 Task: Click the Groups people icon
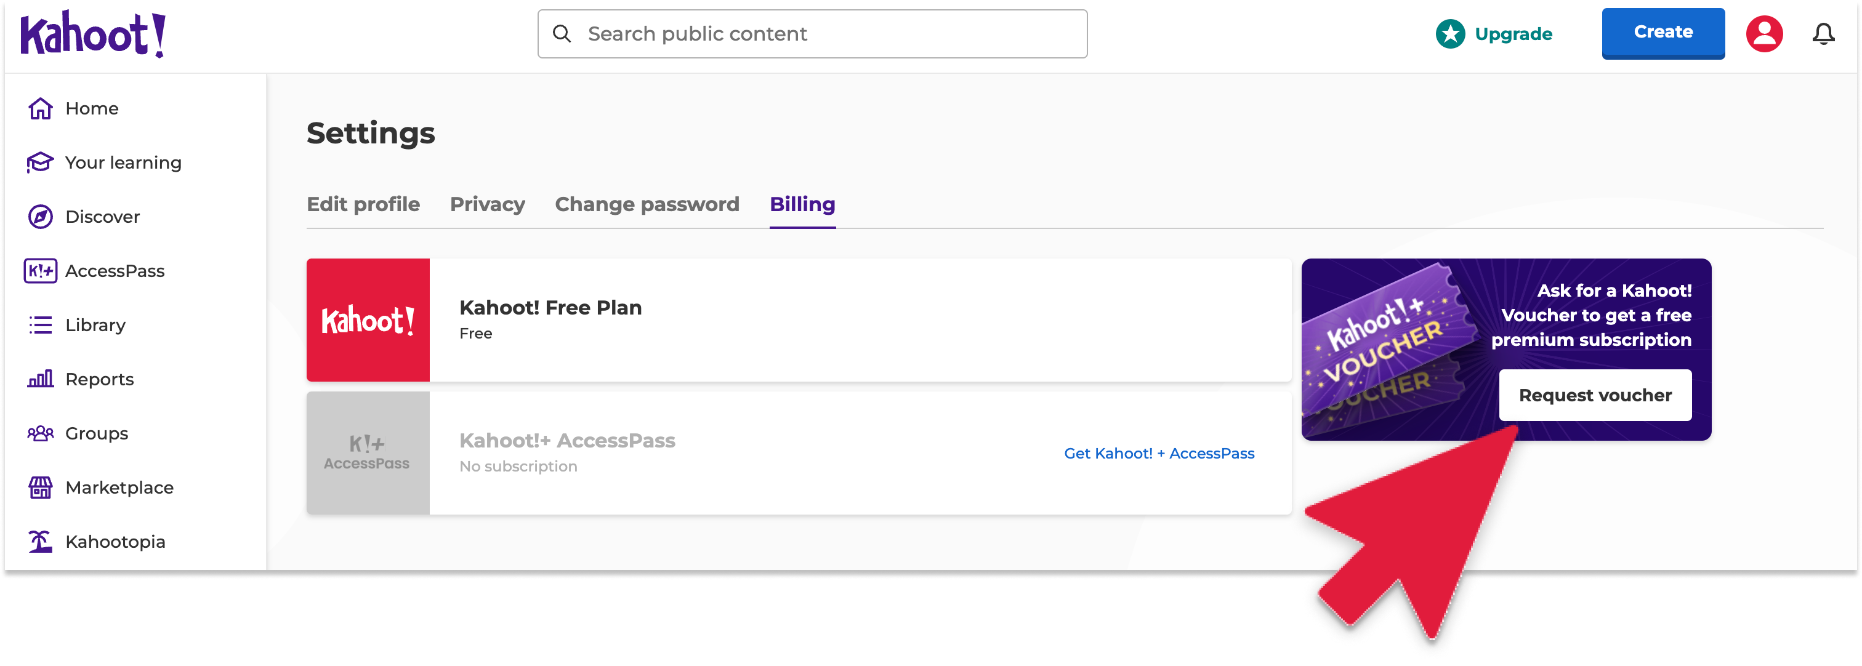[41, 433]
